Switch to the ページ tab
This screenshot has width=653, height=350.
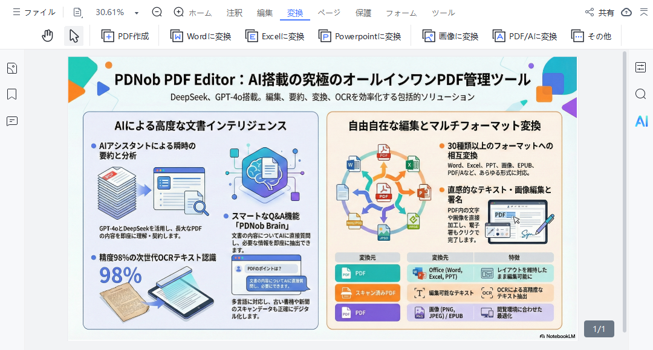[329, 11]
